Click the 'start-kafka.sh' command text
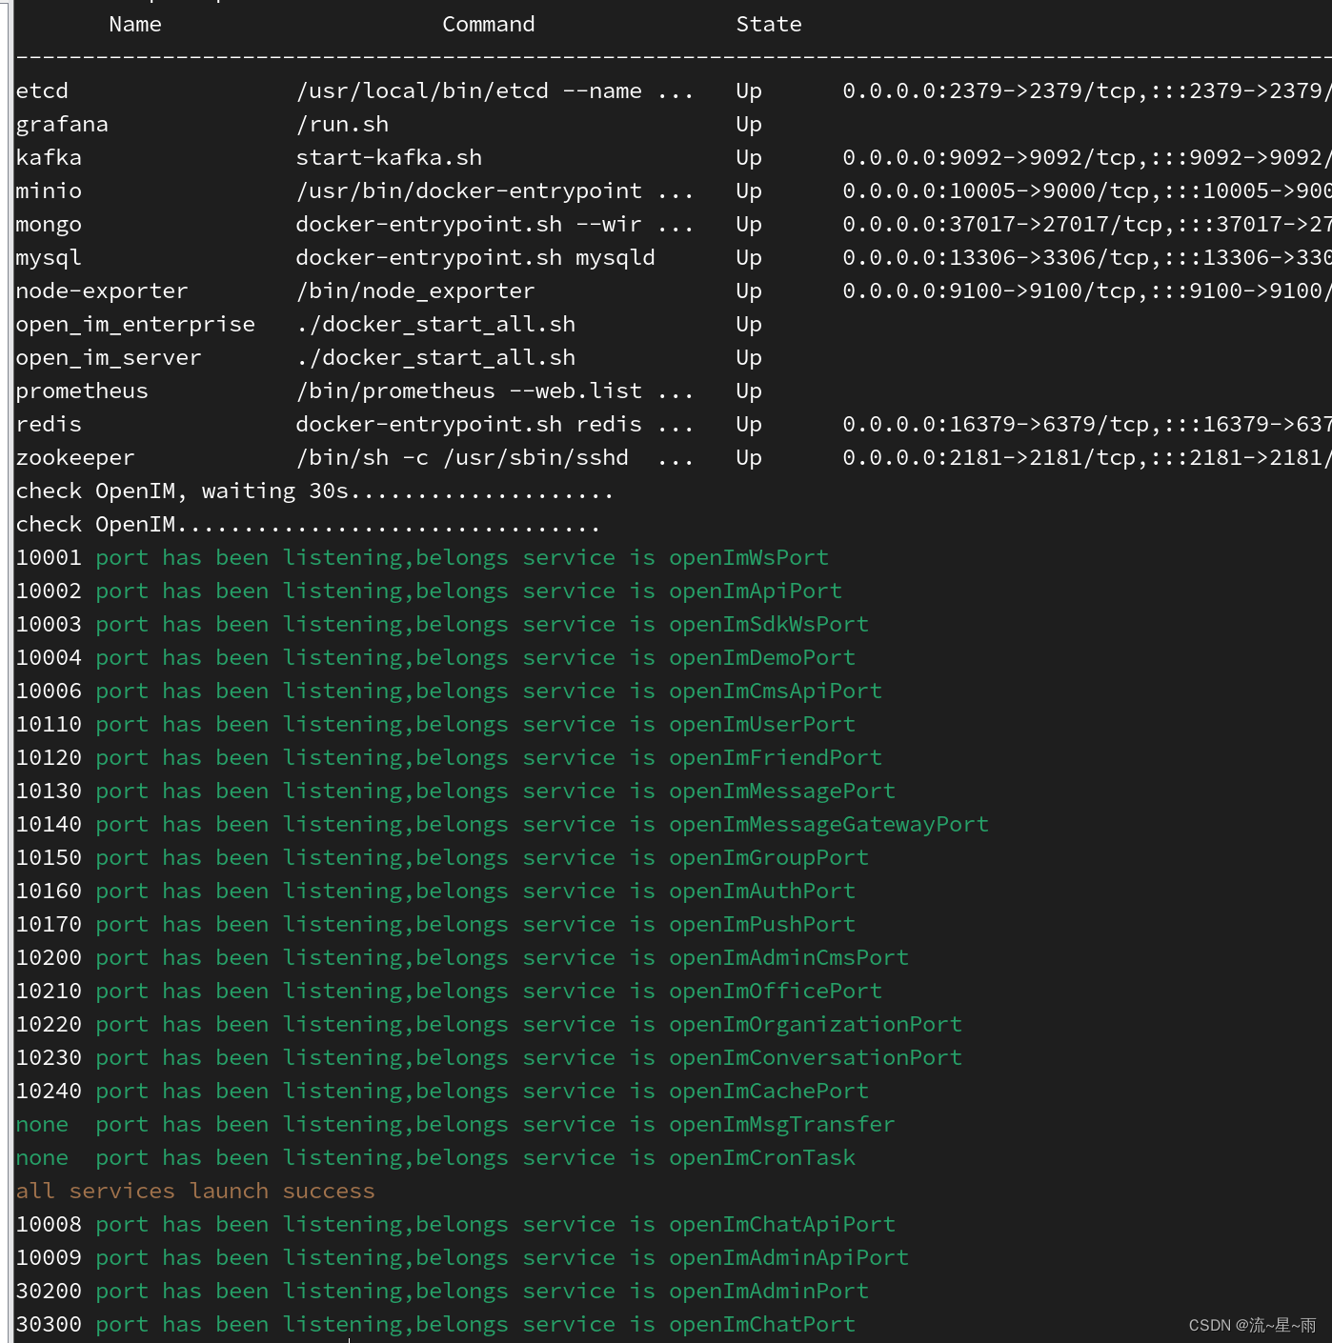 point(389,157)
